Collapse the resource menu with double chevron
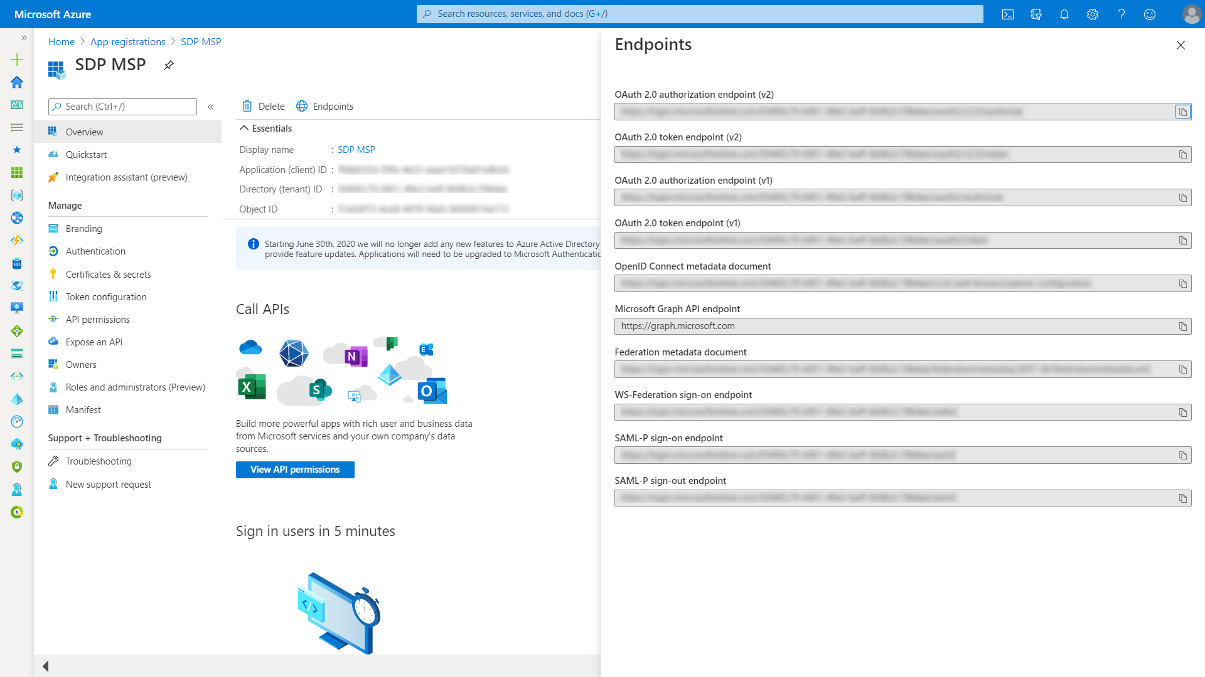Screen dimensions: 1205x677 pos(211,107)
